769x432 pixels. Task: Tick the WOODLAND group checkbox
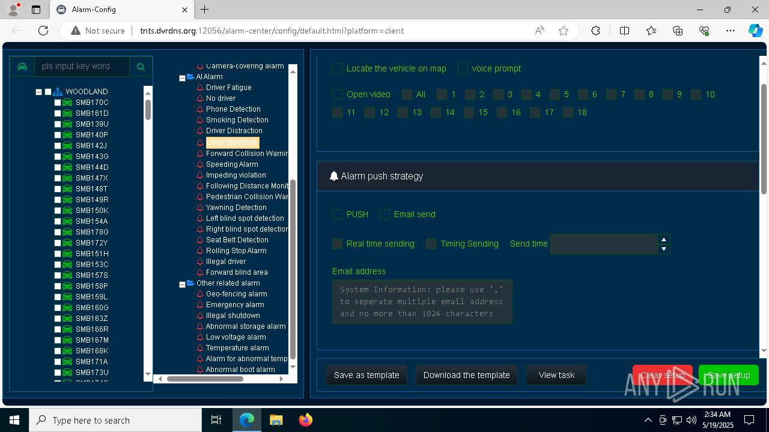click(48, 92)
